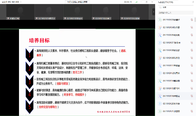The height and width of the screenshot is (116, 196).
Task: Click the search magnifier icon in participants panel
Action: click(x=160, y=7)
